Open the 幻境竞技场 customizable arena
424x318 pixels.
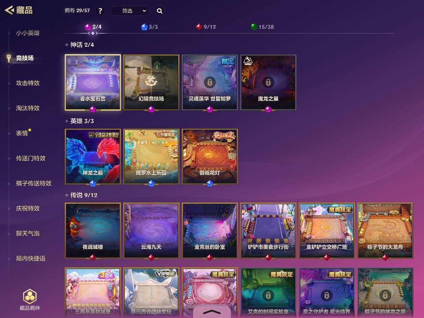pos(151,82)
